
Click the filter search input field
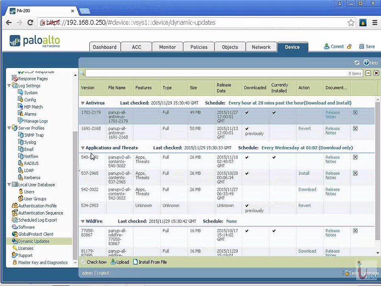pos(224,73)
